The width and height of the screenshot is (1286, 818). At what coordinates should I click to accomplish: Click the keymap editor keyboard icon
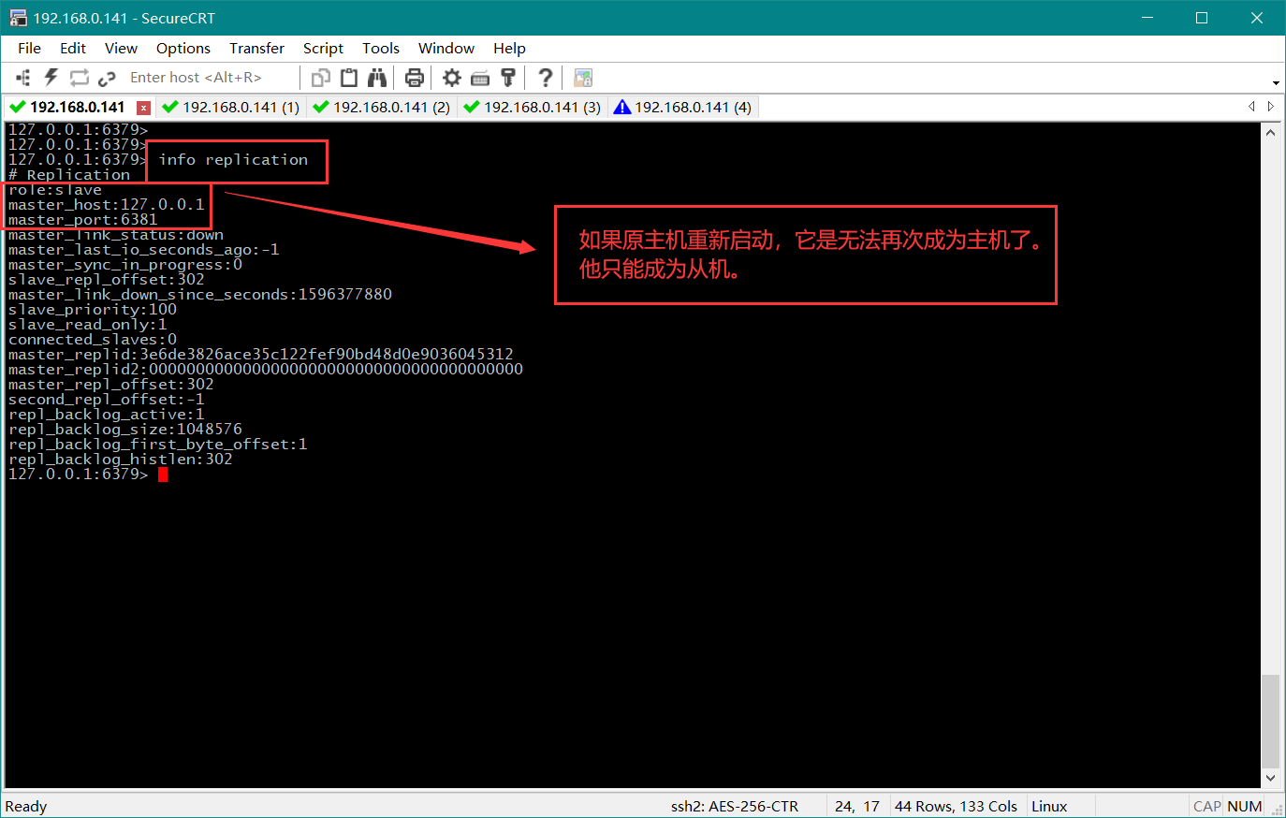pos(480,78)
